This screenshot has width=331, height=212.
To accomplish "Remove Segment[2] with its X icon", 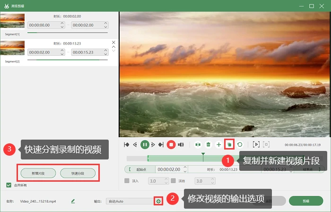I will coord(113,43).
